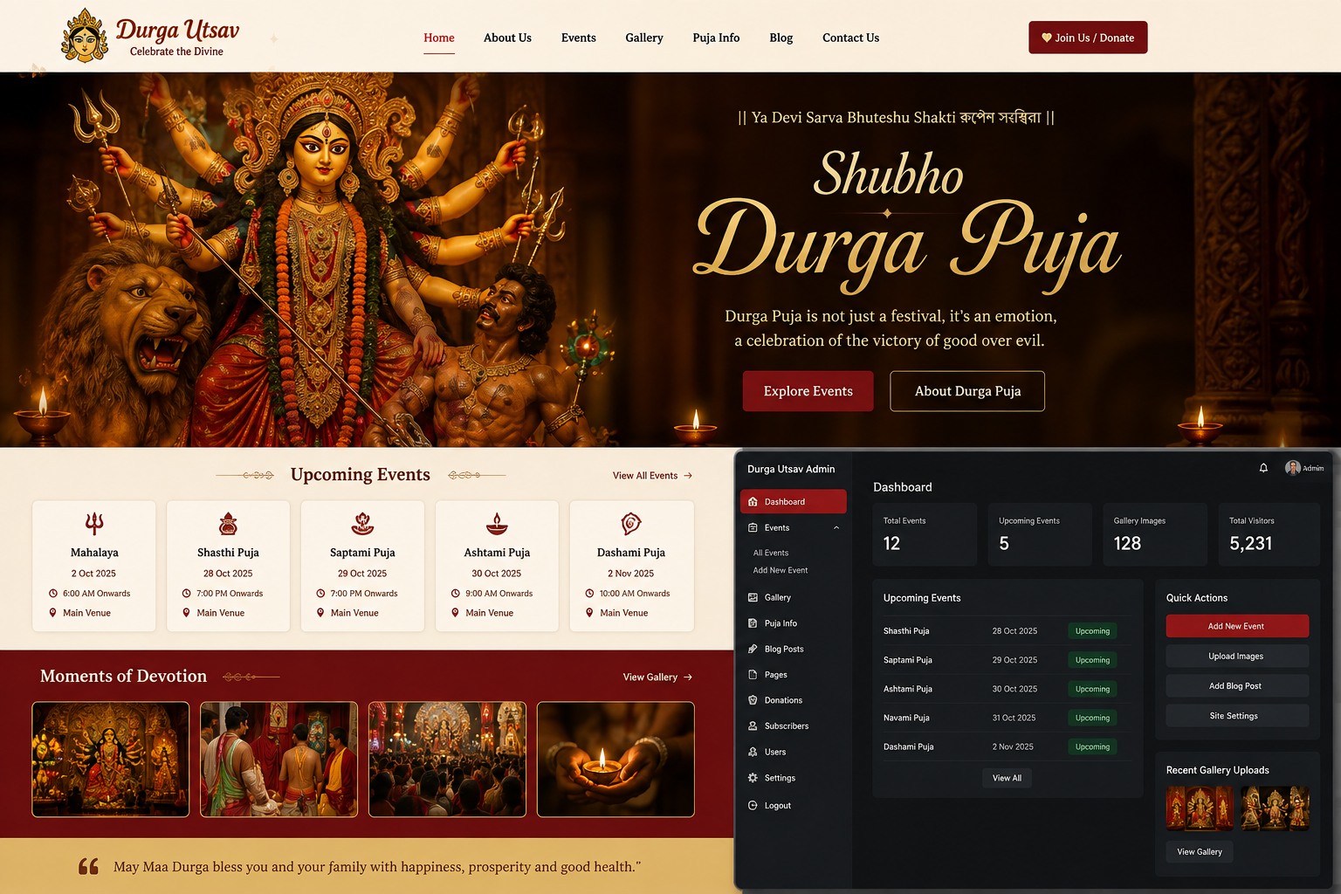Viewport: 1341px width, 894px height.
Task: Open the Admin avatar profile
Action: [1293, 468]
